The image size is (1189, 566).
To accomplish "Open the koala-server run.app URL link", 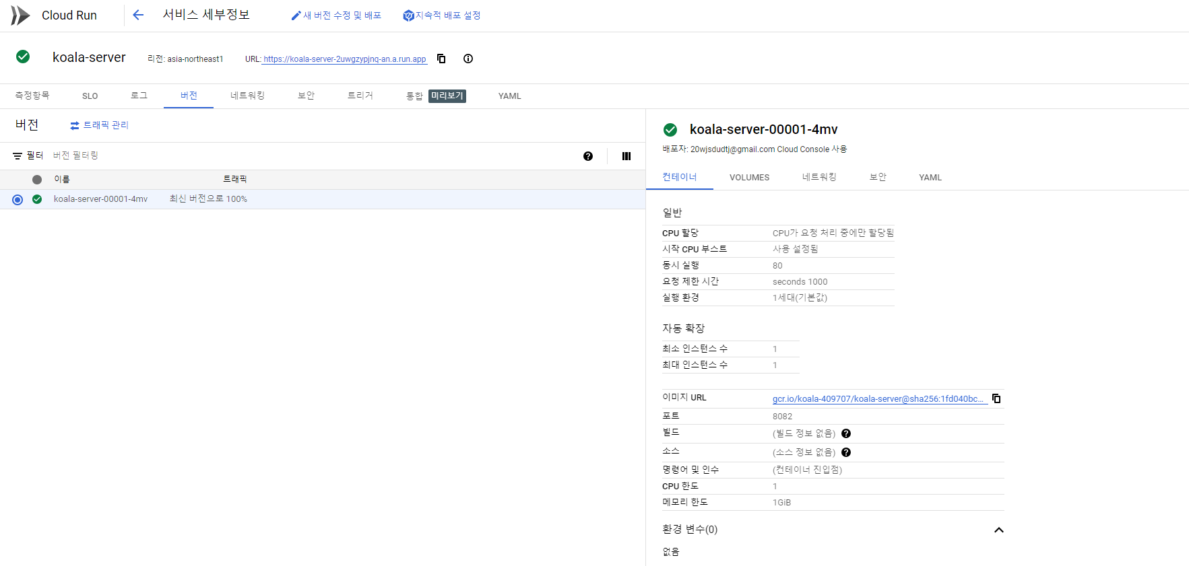I will coord(345,59).
